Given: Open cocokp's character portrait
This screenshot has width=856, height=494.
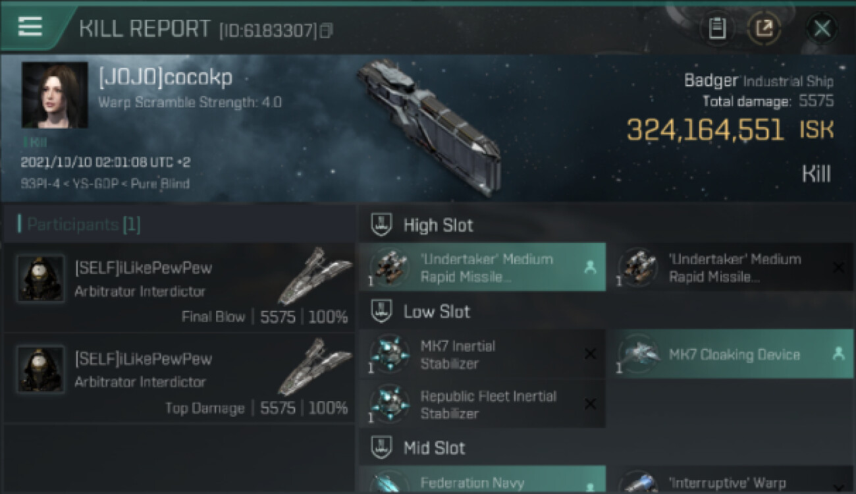Looking at the screenshot, I should [55, 95].
